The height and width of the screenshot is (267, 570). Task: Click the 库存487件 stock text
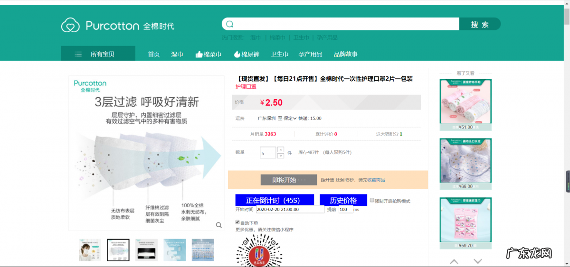[x=309, y=152]
